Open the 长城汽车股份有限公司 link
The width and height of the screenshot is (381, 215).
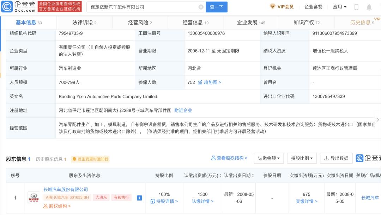(66, 190)
